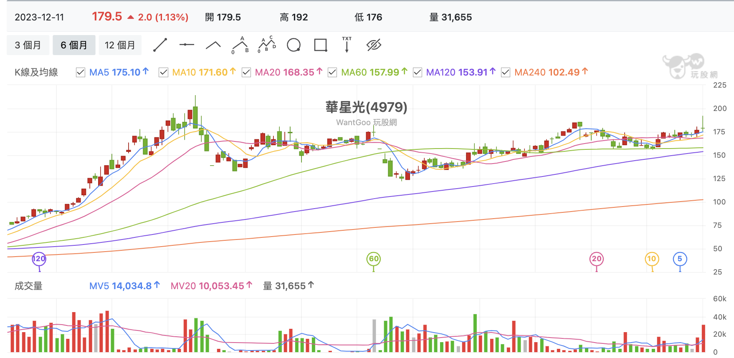The width and height of the screenshot is (734, 358).
Task: Click the price change 2.0 (1.13%)
Action: tap(163, 17)
